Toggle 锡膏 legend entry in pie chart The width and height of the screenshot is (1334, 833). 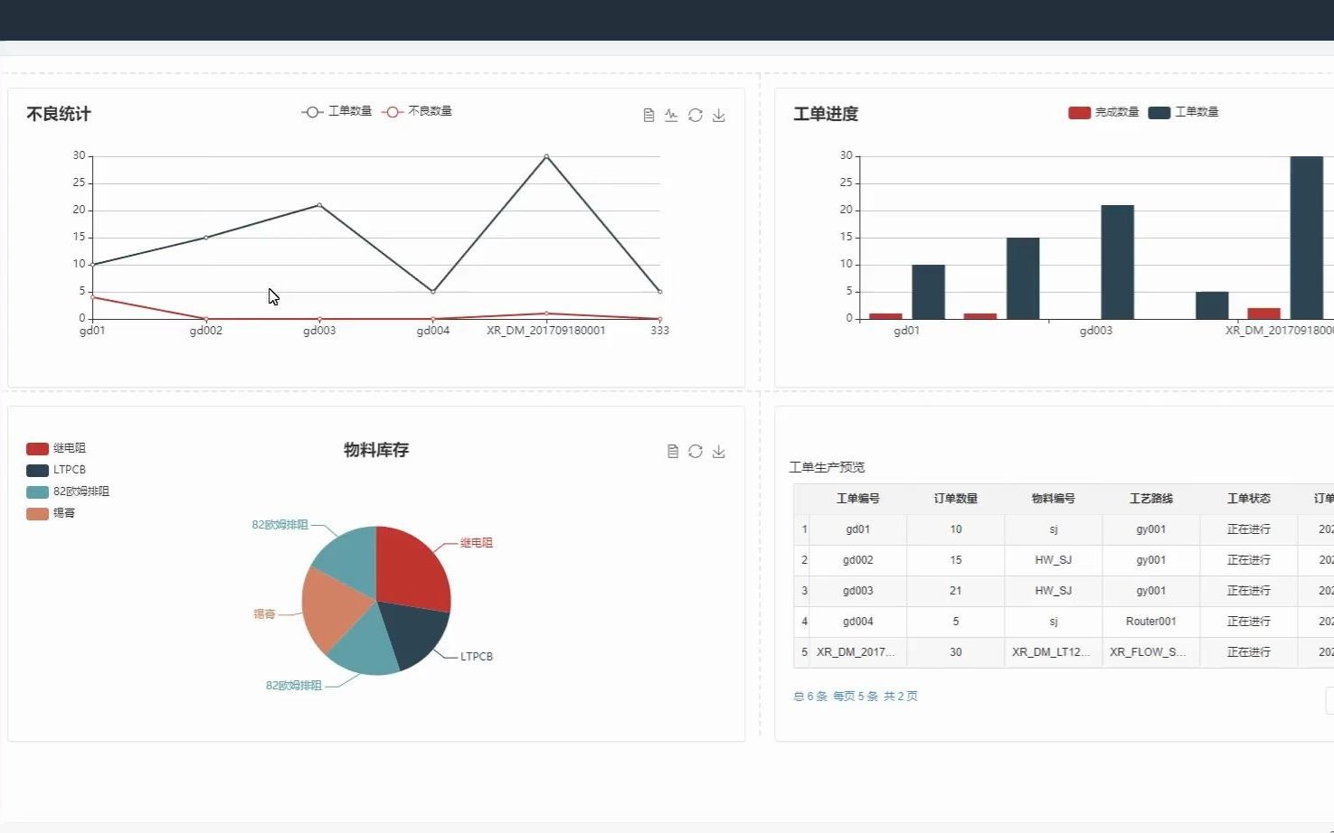pos(51,513)
